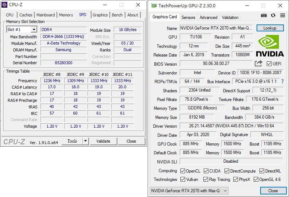
Task: Switch to the Caches tab
Action: tap(26, 15)
